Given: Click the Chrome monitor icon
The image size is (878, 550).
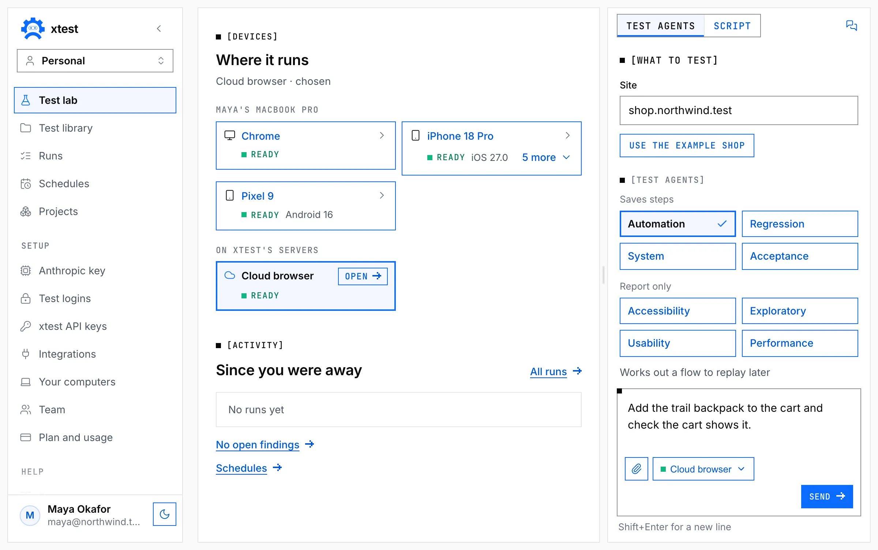Looking at the screenshot, I should click(230, 136).
